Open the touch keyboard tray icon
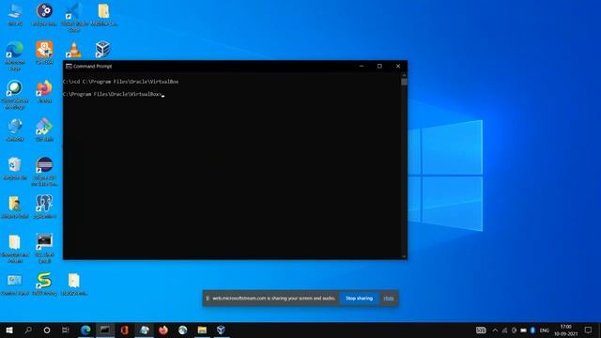Viewport: 601px width, 338px height. pyautogui.click(x=481, y=330)
